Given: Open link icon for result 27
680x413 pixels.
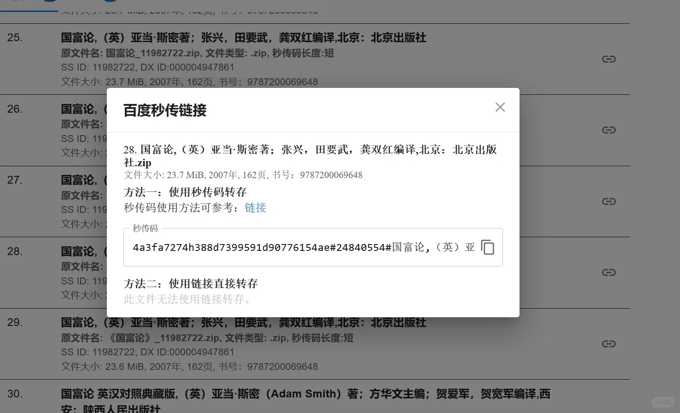Looking at the screenshot, I should click(x=608, y=201).
